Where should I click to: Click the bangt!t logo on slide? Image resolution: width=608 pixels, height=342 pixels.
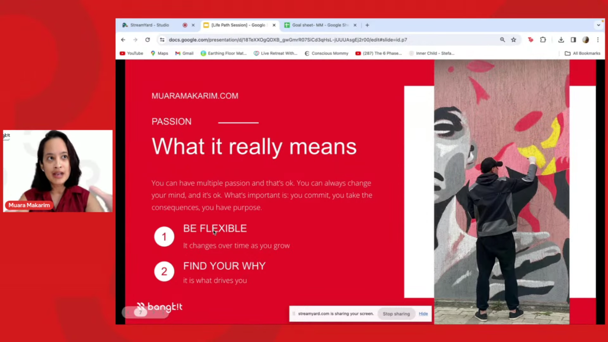click(x=159, y=306)
